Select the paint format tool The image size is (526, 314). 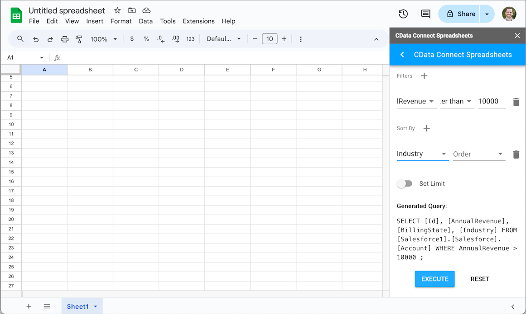[x=79, y=39]
